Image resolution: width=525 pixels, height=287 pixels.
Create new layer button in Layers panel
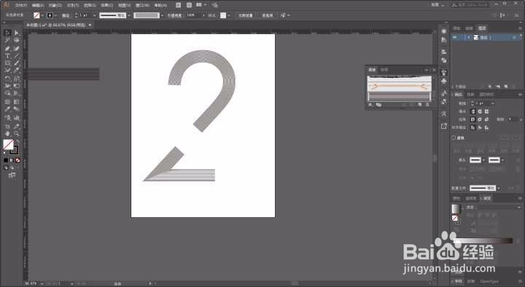click(505, 87)
